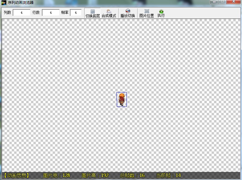This screenshot has width=242, height=180.
Task: Click the 【动画信息】 status label
Action: coord(17,175)
